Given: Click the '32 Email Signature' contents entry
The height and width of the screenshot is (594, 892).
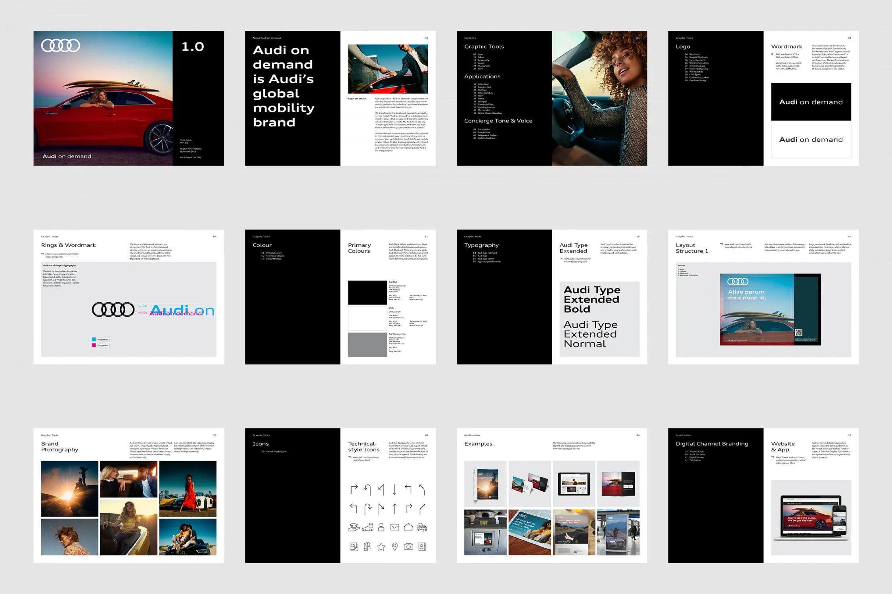Looking at the screenshot, I should point(483,93).
